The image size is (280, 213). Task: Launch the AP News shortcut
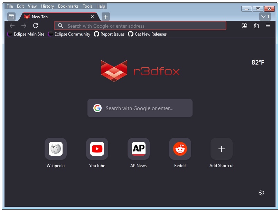(x=139, y=149)
